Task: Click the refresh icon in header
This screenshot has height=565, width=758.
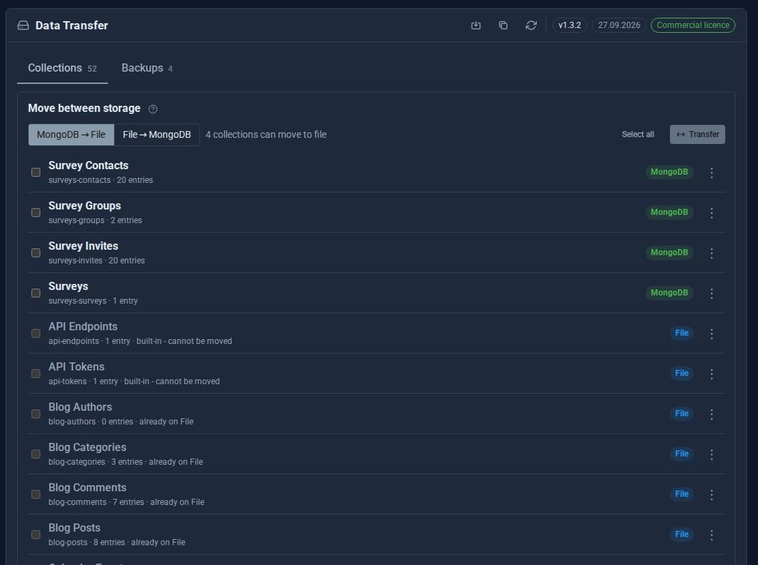Action: pos(531,25)
